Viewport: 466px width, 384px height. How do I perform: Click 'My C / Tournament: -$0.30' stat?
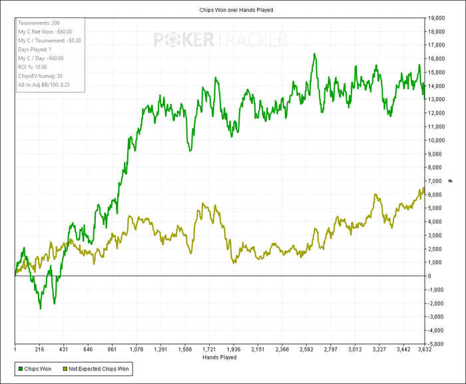click(50, 41)
